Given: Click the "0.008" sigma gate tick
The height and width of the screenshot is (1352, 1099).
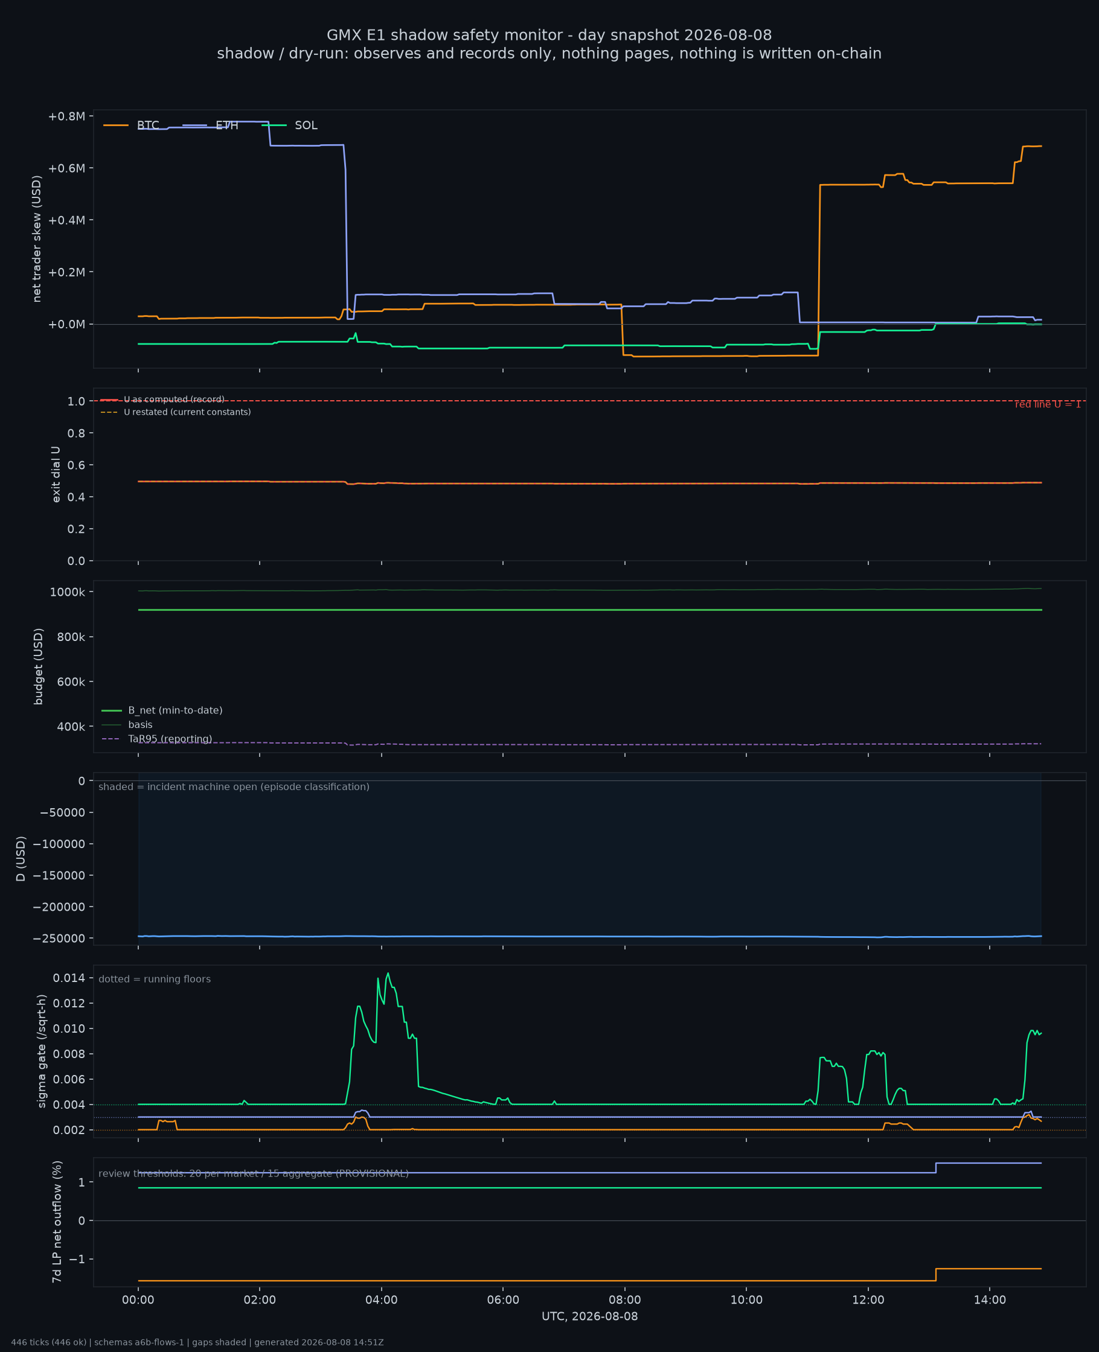Looking at the screenshot, I should click(x=69, y=1054).
